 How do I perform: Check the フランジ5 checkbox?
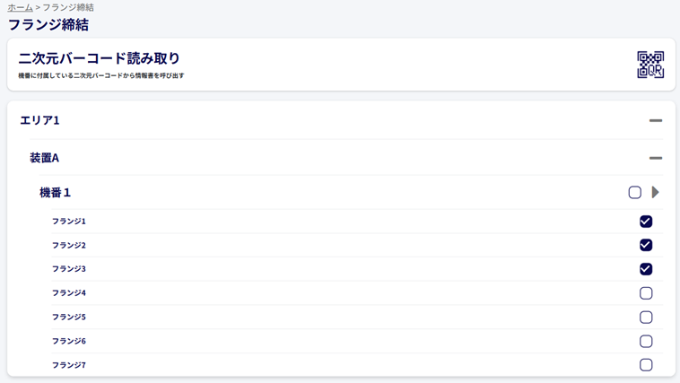tap(646, 317)
